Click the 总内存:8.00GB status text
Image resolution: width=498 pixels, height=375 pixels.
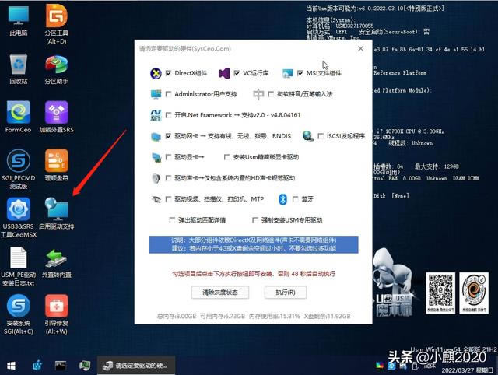coord(177,316)
